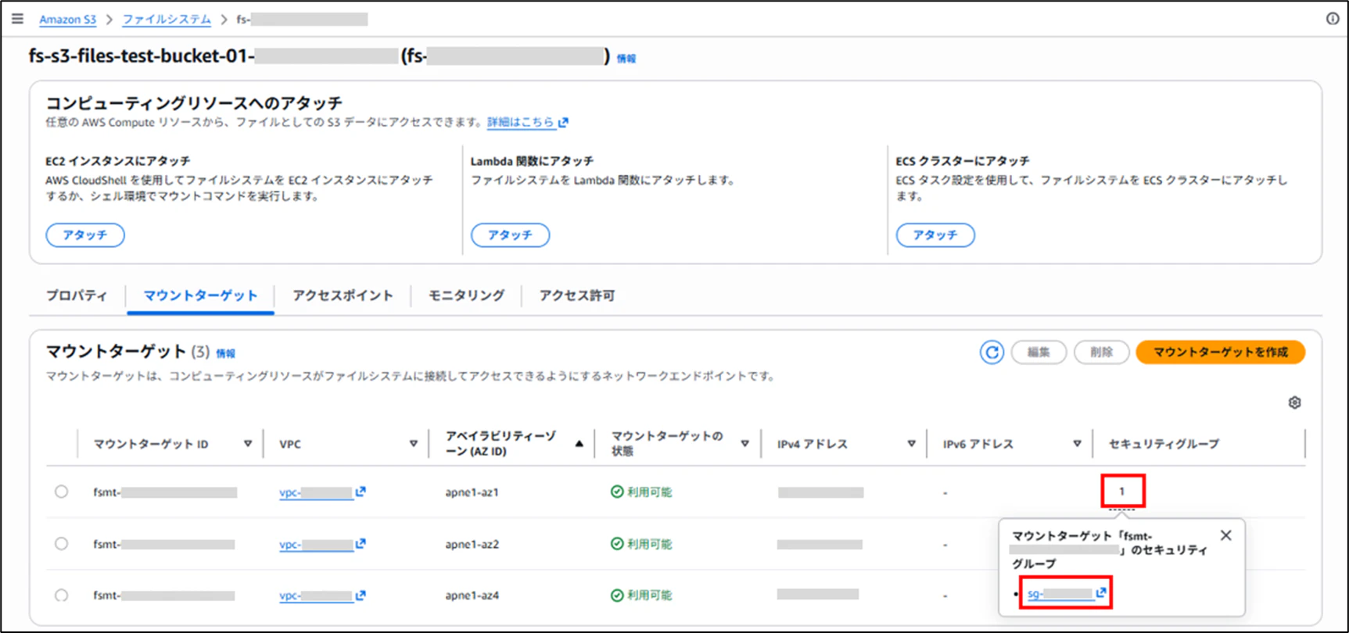The image size is (1349, 633).
Task: Open external link icon for apne1-az4 VPC
Action: pyautogui.click(x=361, y=595)
